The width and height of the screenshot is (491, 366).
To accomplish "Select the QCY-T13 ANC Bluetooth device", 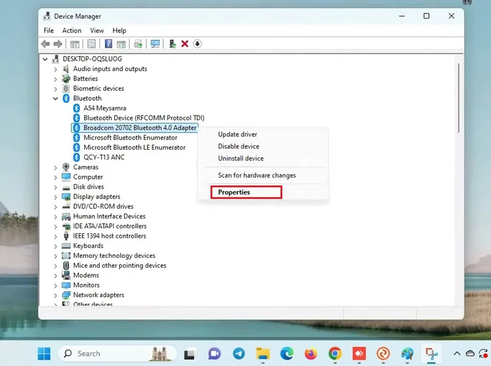I will pyautogui.click(x=104, y=157).
